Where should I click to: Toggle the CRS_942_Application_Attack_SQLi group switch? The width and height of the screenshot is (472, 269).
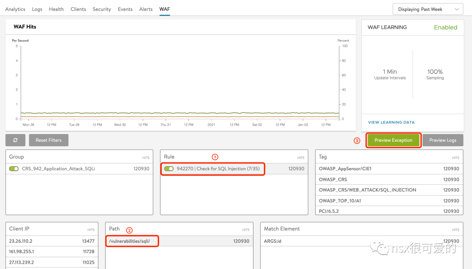tap(14, 169)
